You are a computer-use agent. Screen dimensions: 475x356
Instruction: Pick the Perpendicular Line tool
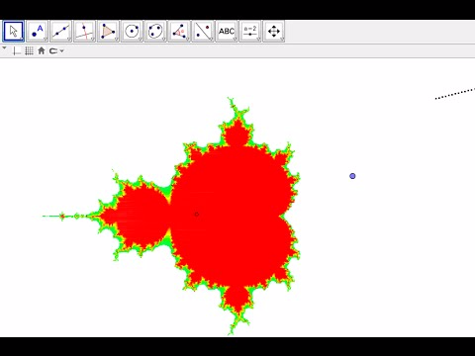coord(85,32)
